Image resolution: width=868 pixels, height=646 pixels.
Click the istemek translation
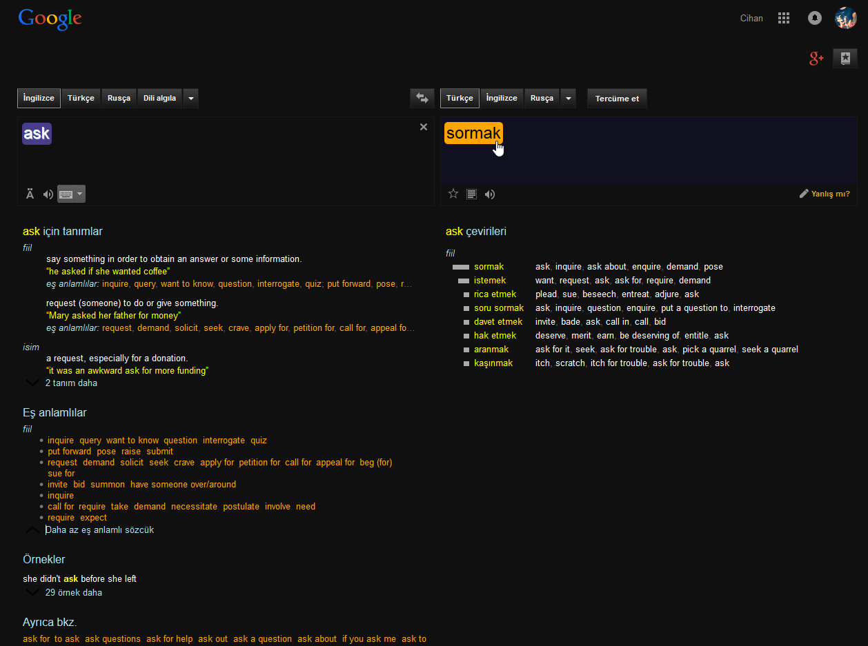click(490, 281)
